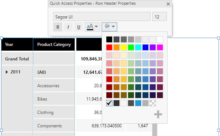This screenshot has width=220, height=136.
Task: Pick the black swatch in top row
Action: click(x=109, y=39)
